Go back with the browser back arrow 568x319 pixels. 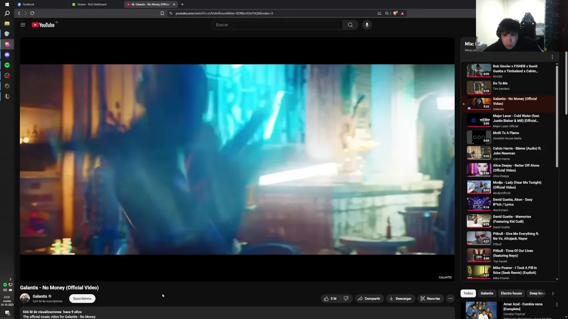click(19, 13)
